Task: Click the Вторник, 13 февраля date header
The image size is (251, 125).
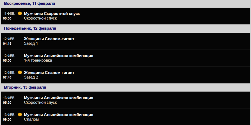Action: point(25,87)
